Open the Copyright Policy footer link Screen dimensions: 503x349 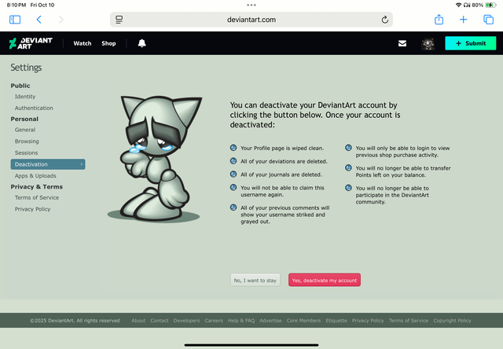pos(452,321)
